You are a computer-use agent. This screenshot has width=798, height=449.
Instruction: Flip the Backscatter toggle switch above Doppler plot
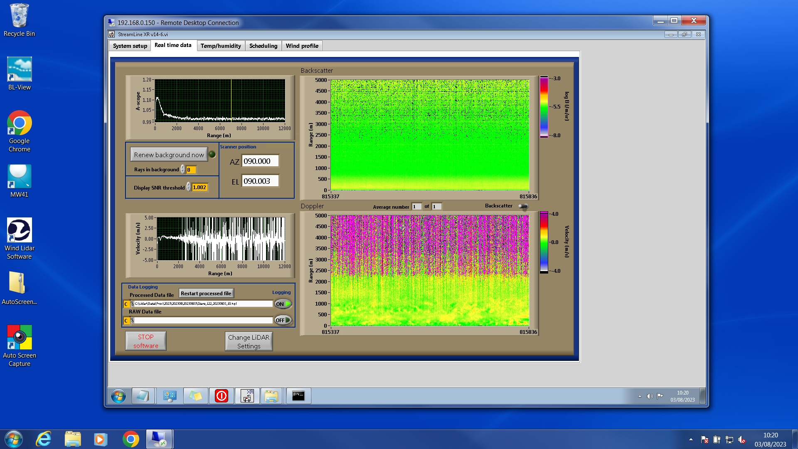pyautogui.click(x=523, y=206)
